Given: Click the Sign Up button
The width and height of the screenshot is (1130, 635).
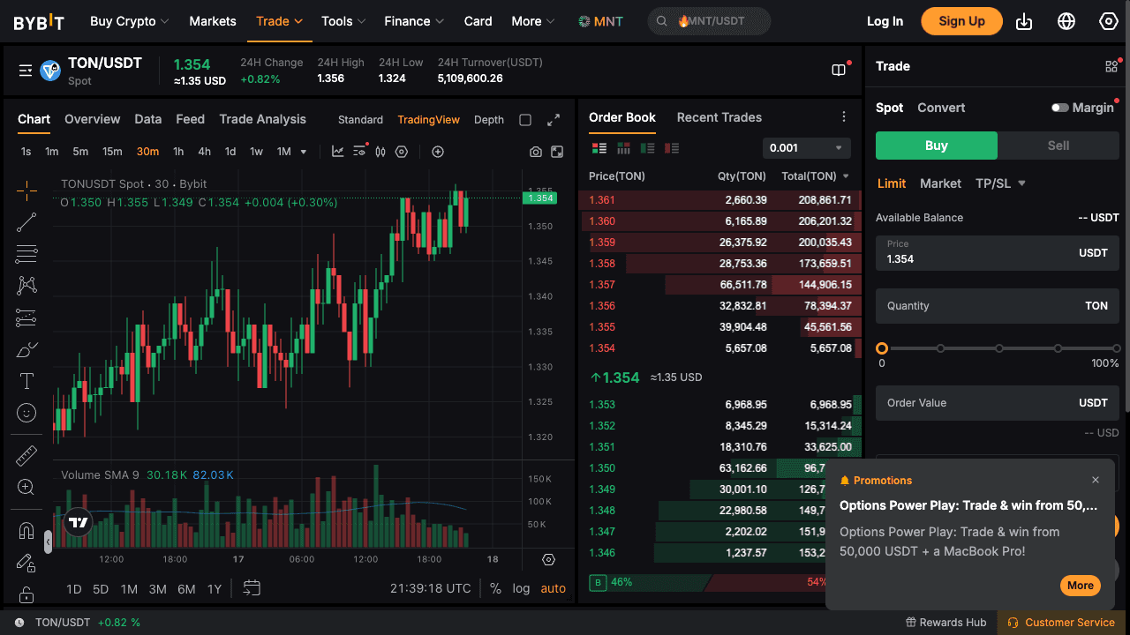Looking at the screenshot, I should click(x=961, y=21).
